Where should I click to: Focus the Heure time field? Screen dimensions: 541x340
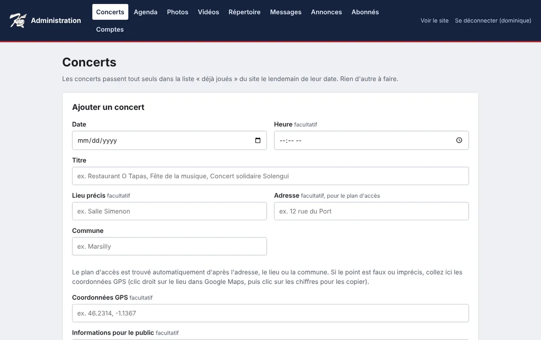click(371, 141)
